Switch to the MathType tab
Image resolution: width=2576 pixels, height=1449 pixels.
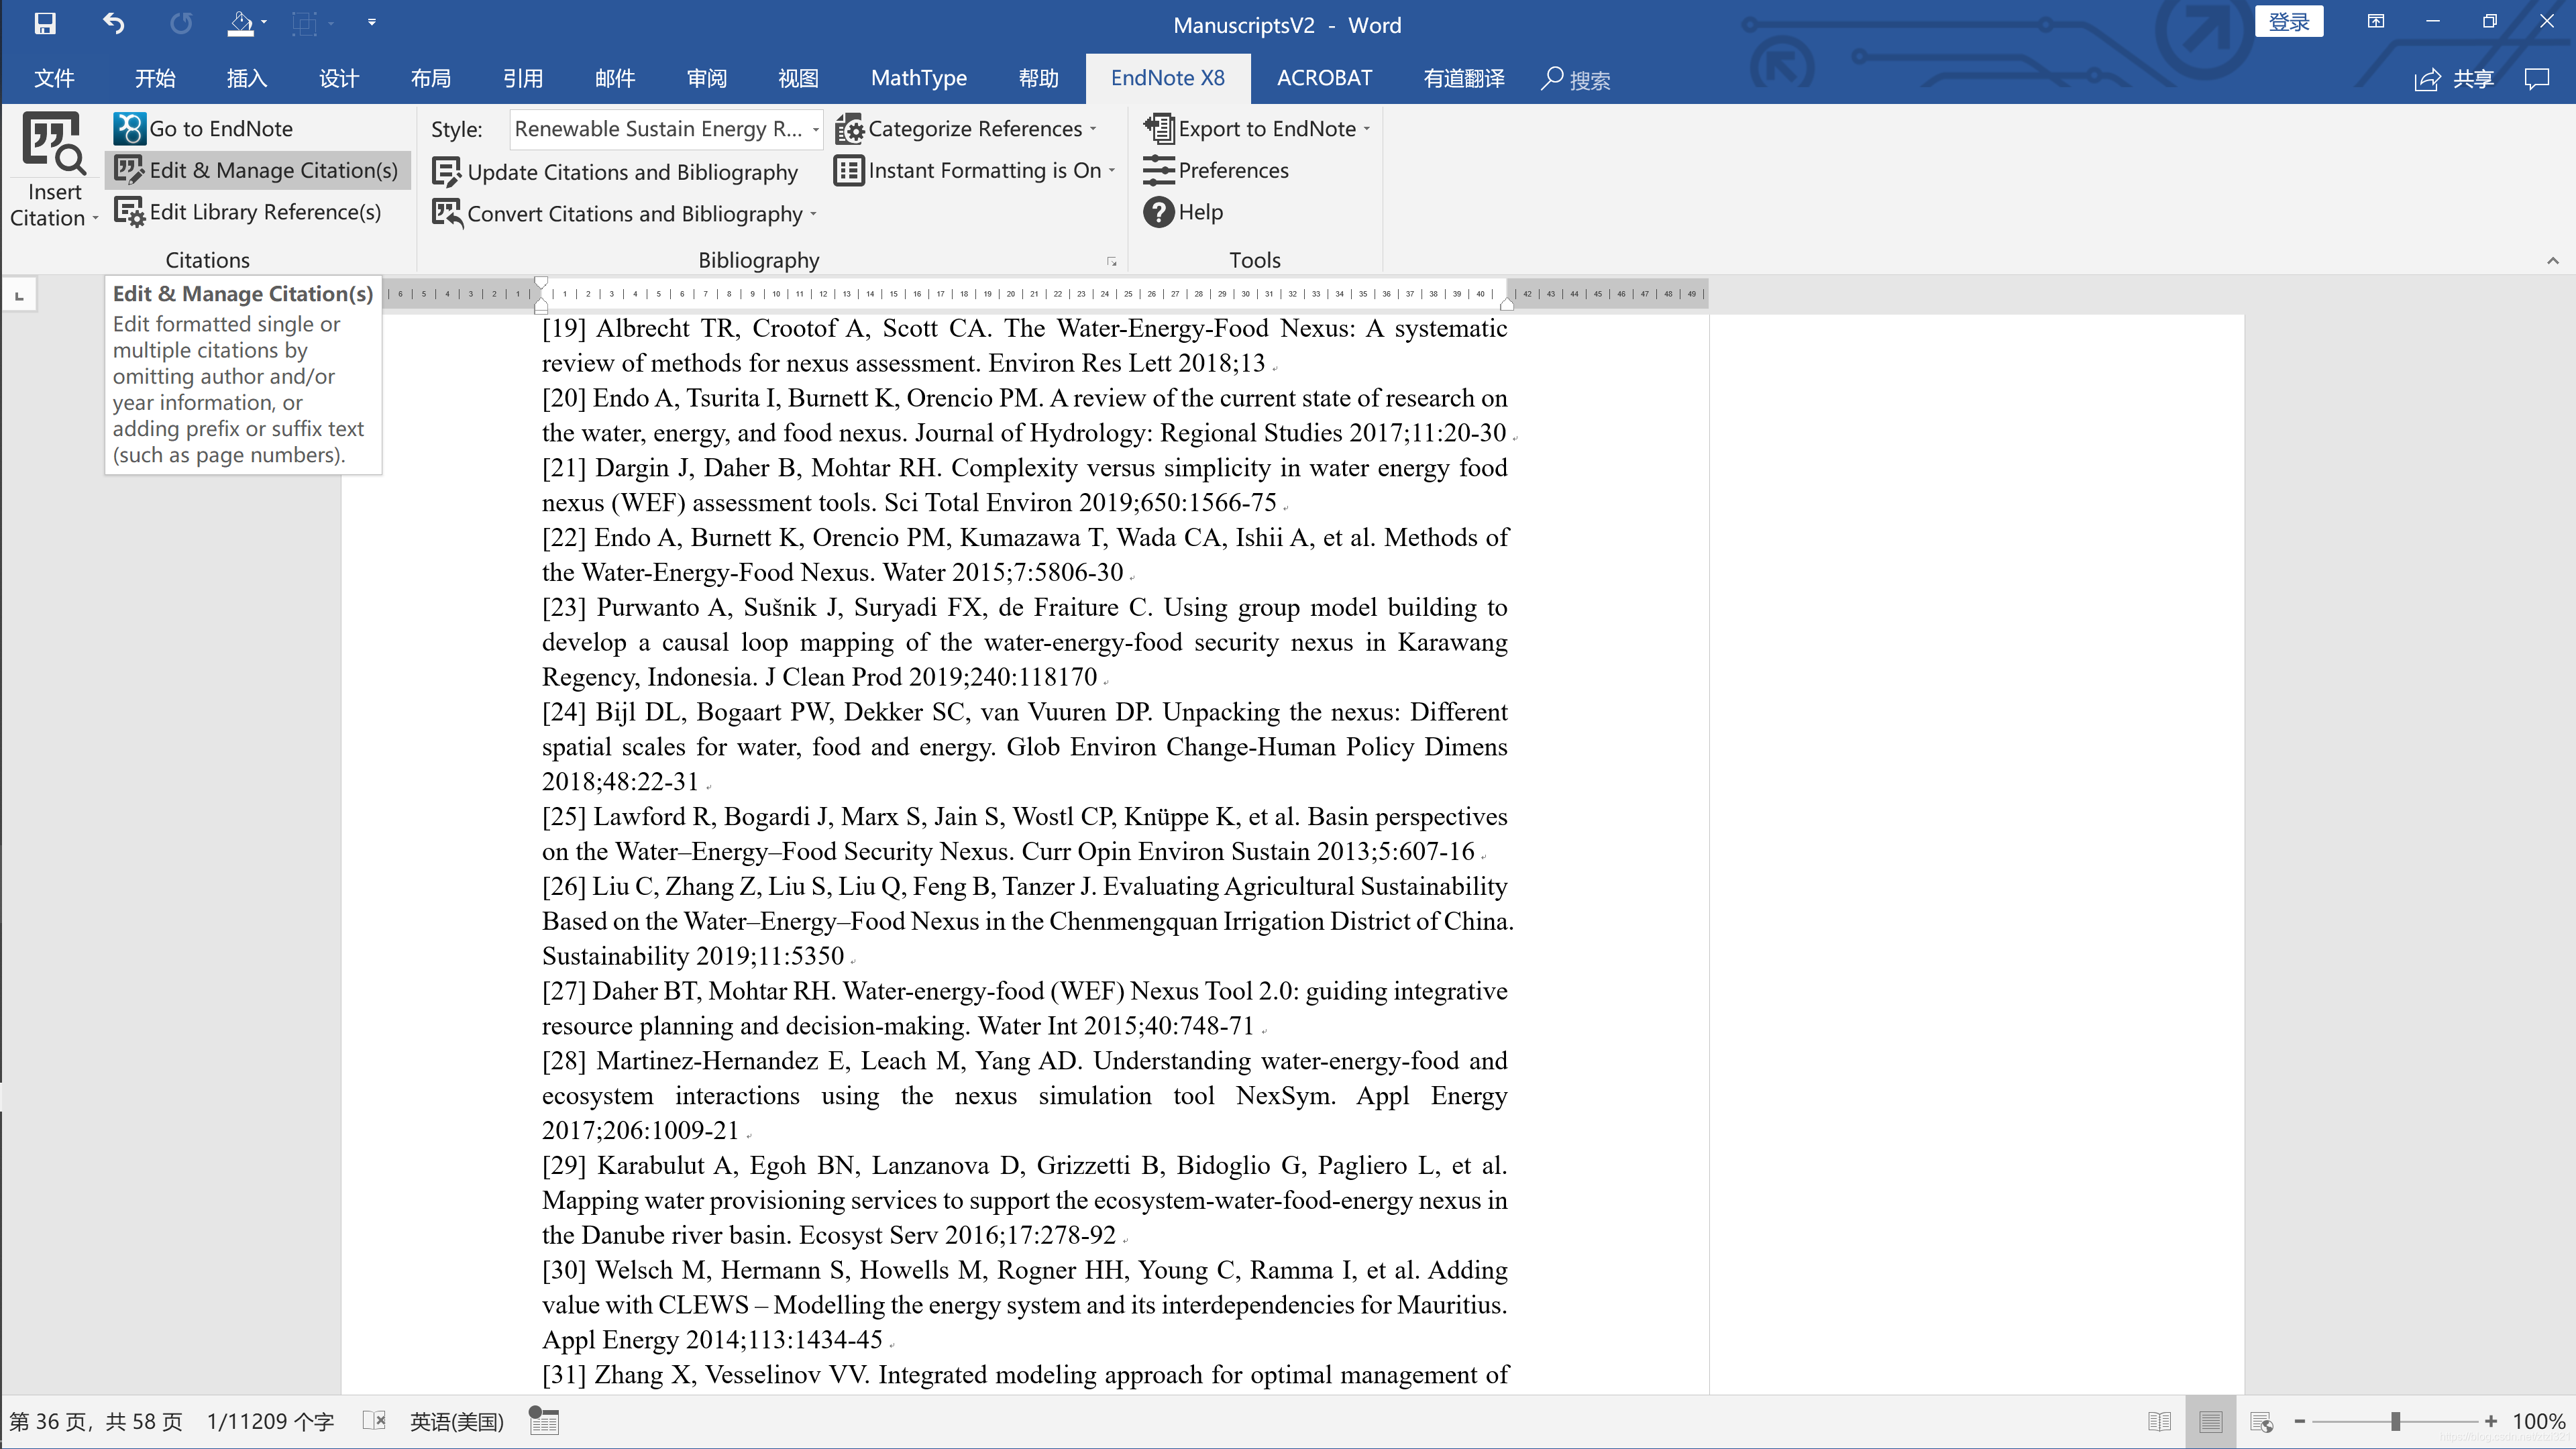918,78
